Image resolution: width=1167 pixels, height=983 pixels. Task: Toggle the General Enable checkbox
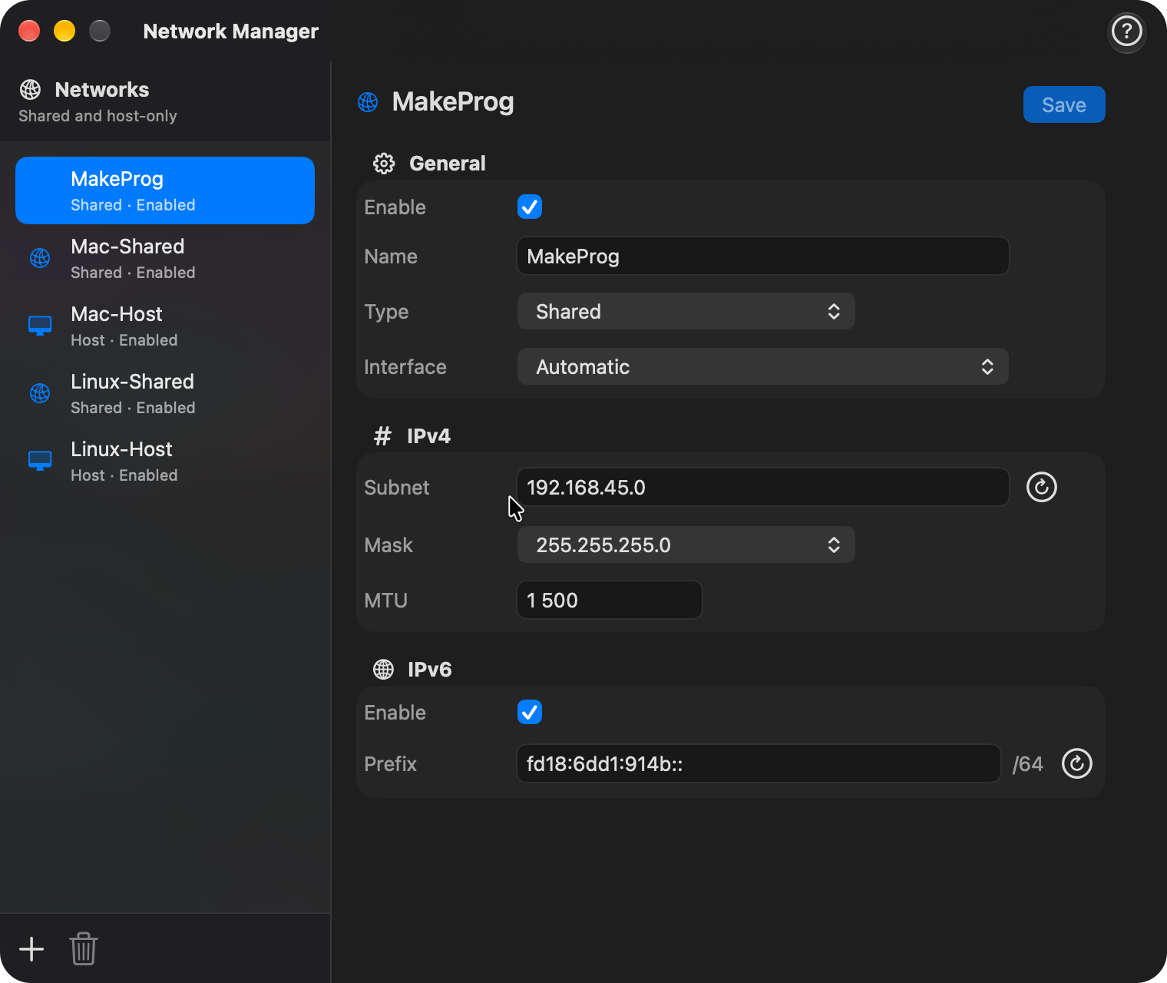click(x=530, y=207)
